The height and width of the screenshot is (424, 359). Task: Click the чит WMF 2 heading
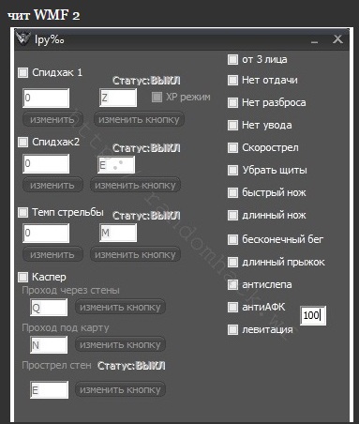click(43, 15)
